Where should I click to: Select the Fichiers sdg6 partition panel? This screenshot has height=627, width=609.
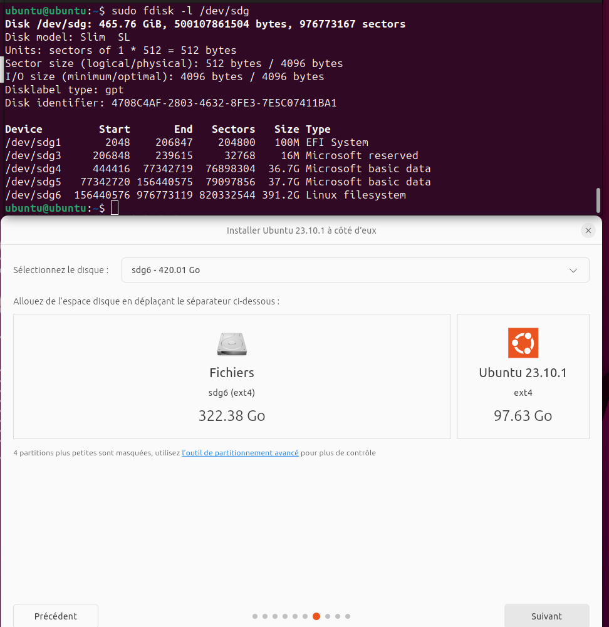coord(232,376)
